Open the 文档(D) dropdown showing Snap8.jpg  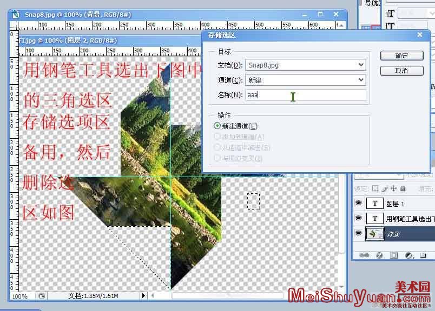tap(306, 65)
